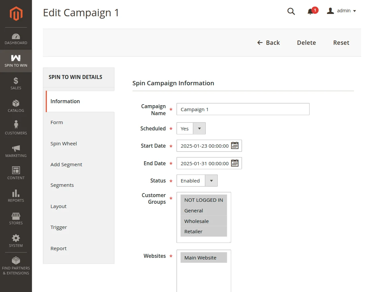Click the Magento logo icon
This screenshot has width=372, height=292.
(x=16, y=14)
